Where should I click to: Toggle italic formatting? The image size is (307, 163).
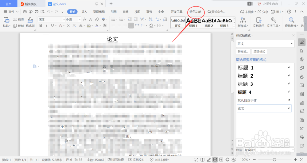tap(46, 25)
